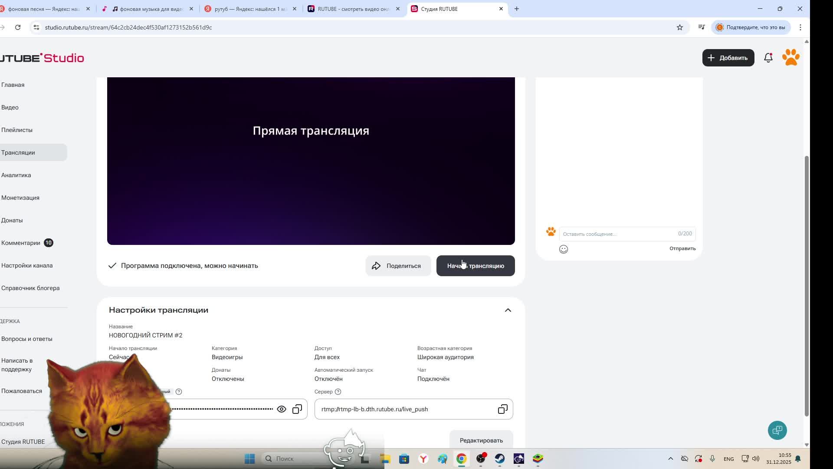Collapse the Настройки трансляции section
Viewport: 833px width, 469px height.
coord(508,310)
